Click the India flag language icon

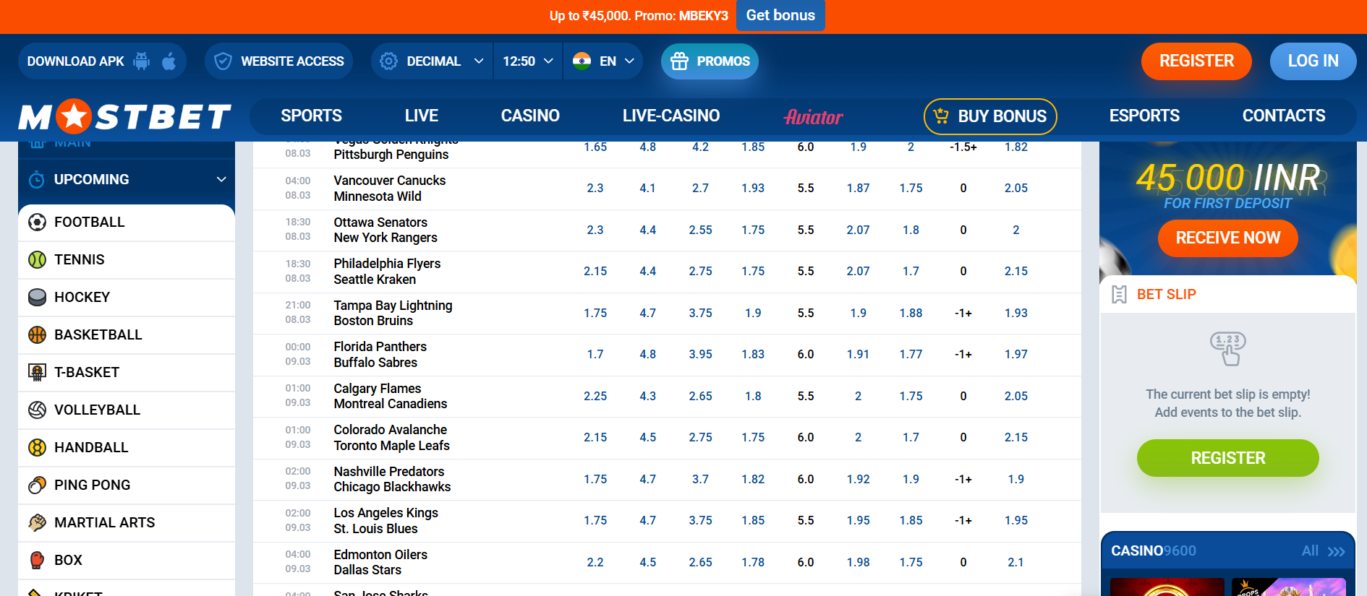click(582, 61)
